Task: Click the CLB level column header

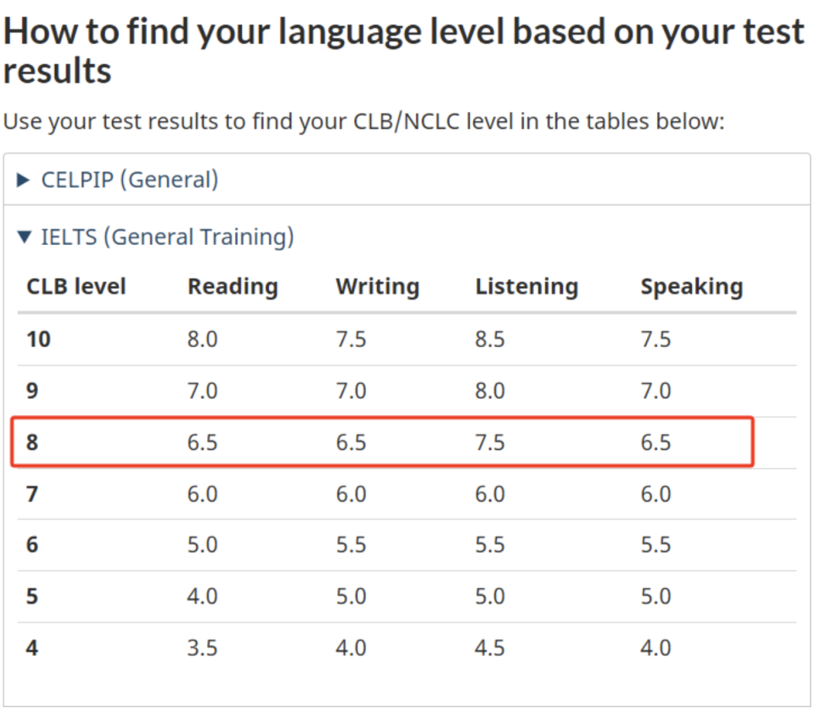Action: (x=76, y=287)
